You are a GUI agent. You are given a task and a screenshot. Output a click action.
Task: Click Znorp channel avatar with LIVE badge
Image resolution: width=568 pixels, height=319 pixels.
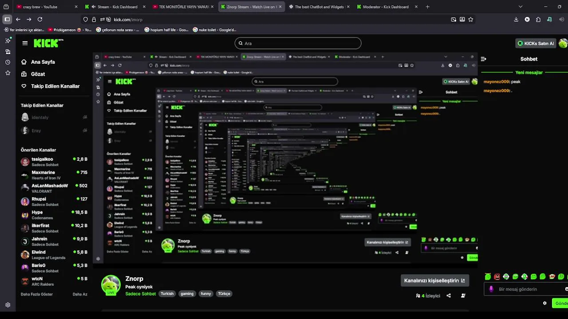coord(111,285)
